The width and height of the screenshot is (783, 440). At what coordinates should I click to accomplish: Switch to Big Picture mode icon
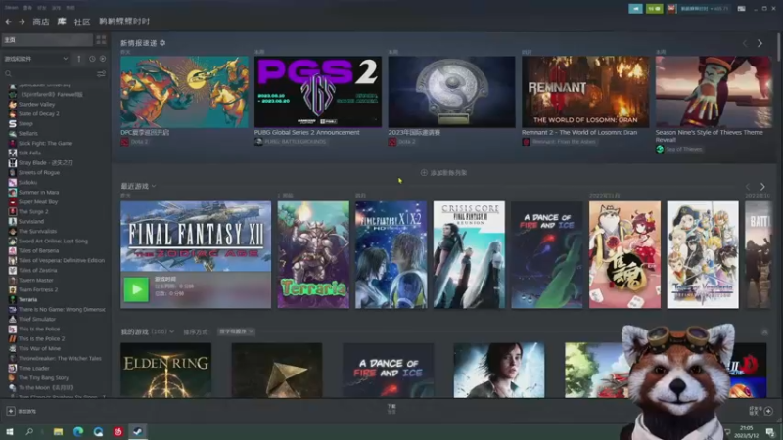[742, 9]
